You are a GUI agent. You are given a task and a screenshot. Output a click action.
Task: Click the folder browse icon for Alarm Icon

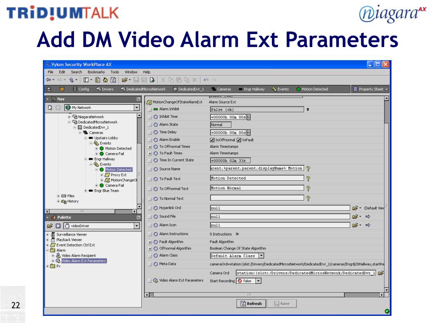355,225
